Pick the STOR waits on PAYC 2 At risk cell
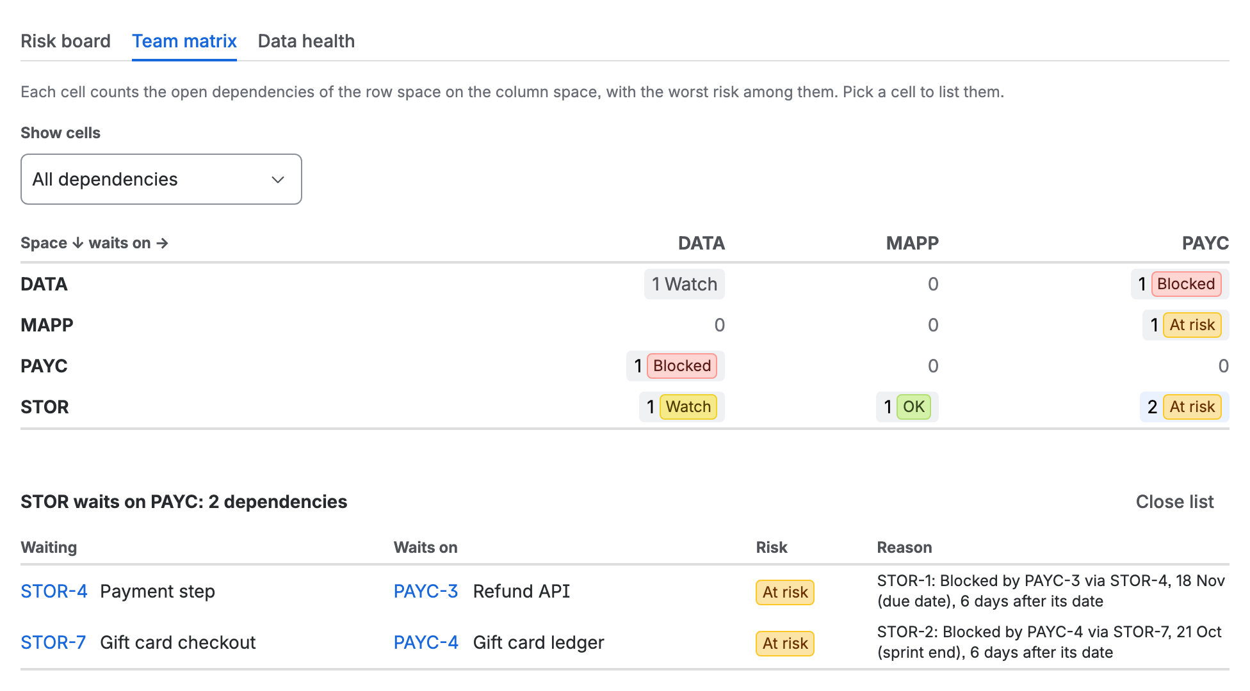1250x691 pixels. coord(1185,407)
